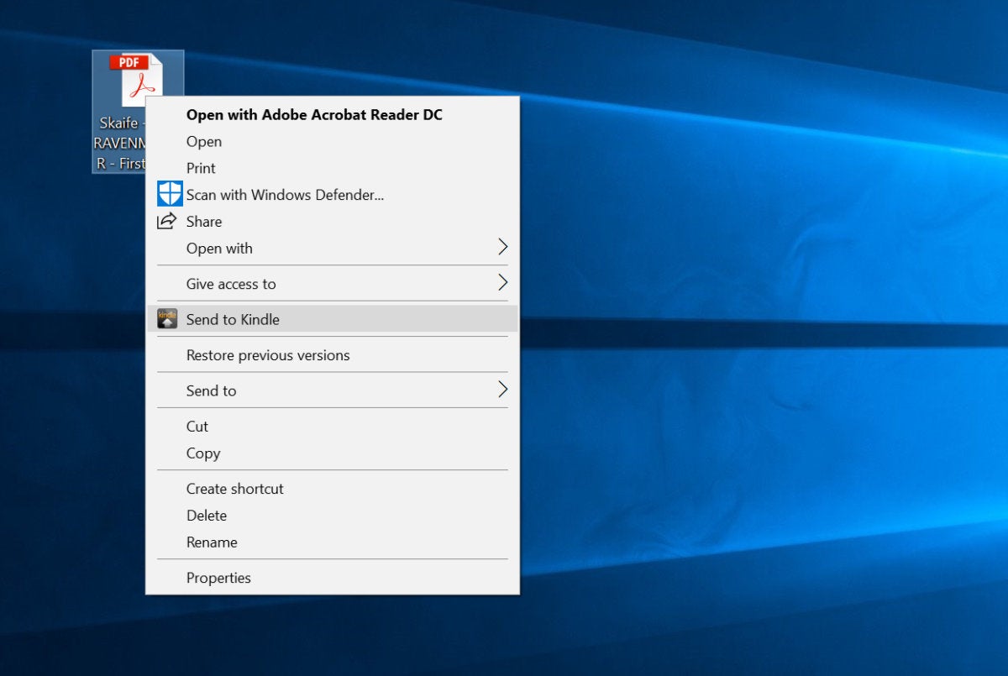Image resolution: width=1008 pixels, height=676 pixels.
Task: Click the Kindle app icon
Action: pyautogui.click(x=167, y=318)
